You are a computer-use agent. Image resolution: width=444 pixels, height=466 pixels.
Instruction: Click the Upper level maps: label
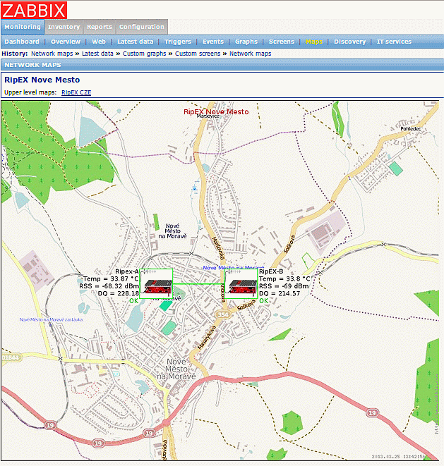(30, 92)
